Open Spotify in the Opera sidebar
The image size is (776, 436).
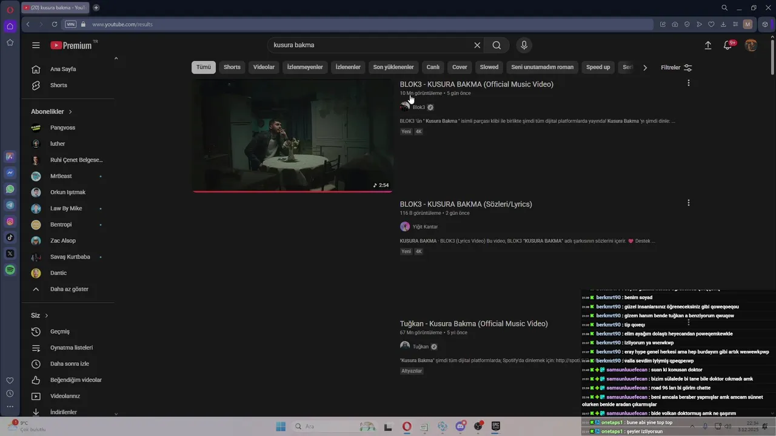[x=10, y=270]
